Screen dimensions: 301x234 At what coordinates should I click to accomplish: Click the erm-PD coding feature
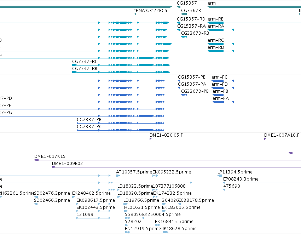pyautogui.click(x=222, y=88)
